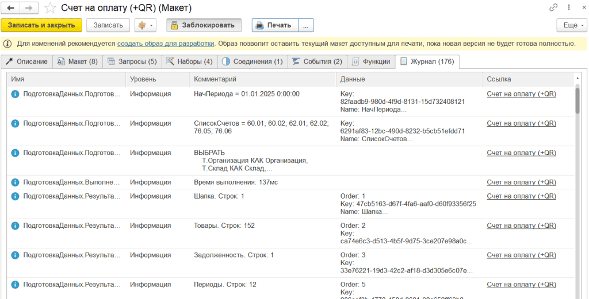Click Записать и закрыть button
589x299 pixels.
point(41,25)
